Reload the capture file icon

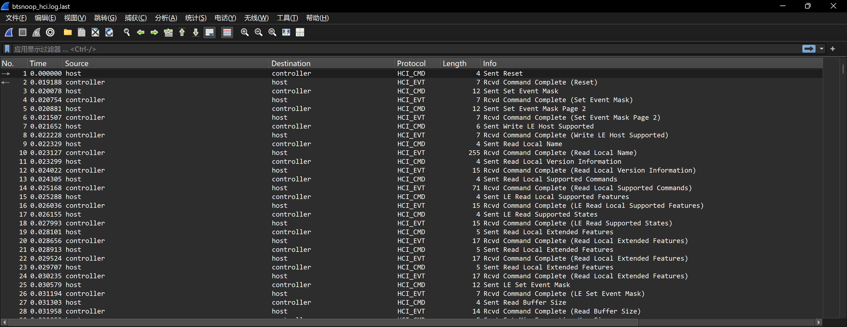click(x=109, y=32)
